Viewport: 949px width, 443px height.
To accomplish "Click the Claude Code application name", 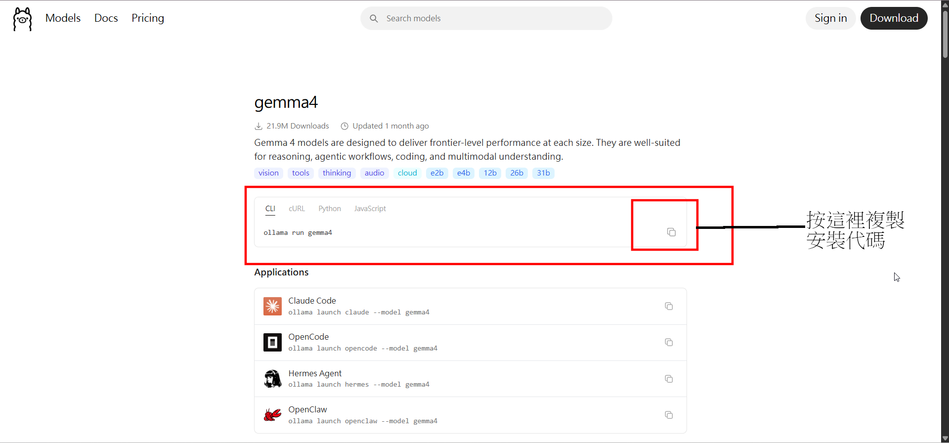I will (312, 301).
